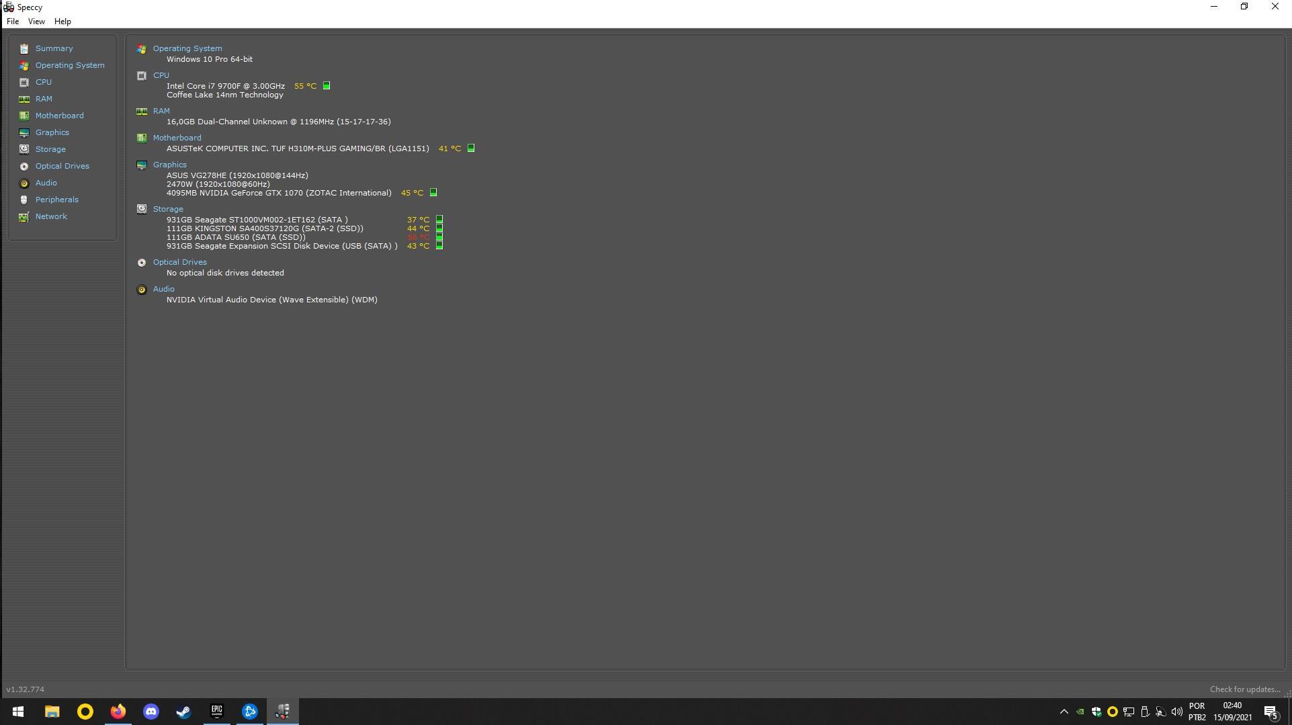Select Operating System in the sidebar
1292x725 pixels.
click(70, 65)
